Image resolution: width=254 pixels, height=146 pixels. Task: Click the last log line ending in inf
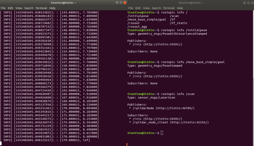coord(45,140)
